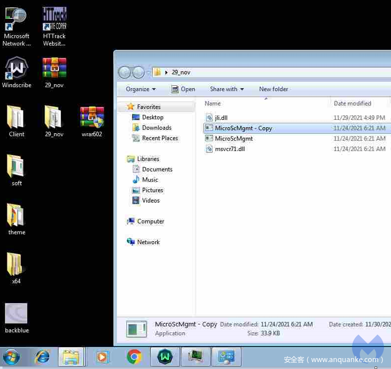Click the explorer Back navigation button
The height and width of the screenshot is (369, 391).
(x=124, y=73)
